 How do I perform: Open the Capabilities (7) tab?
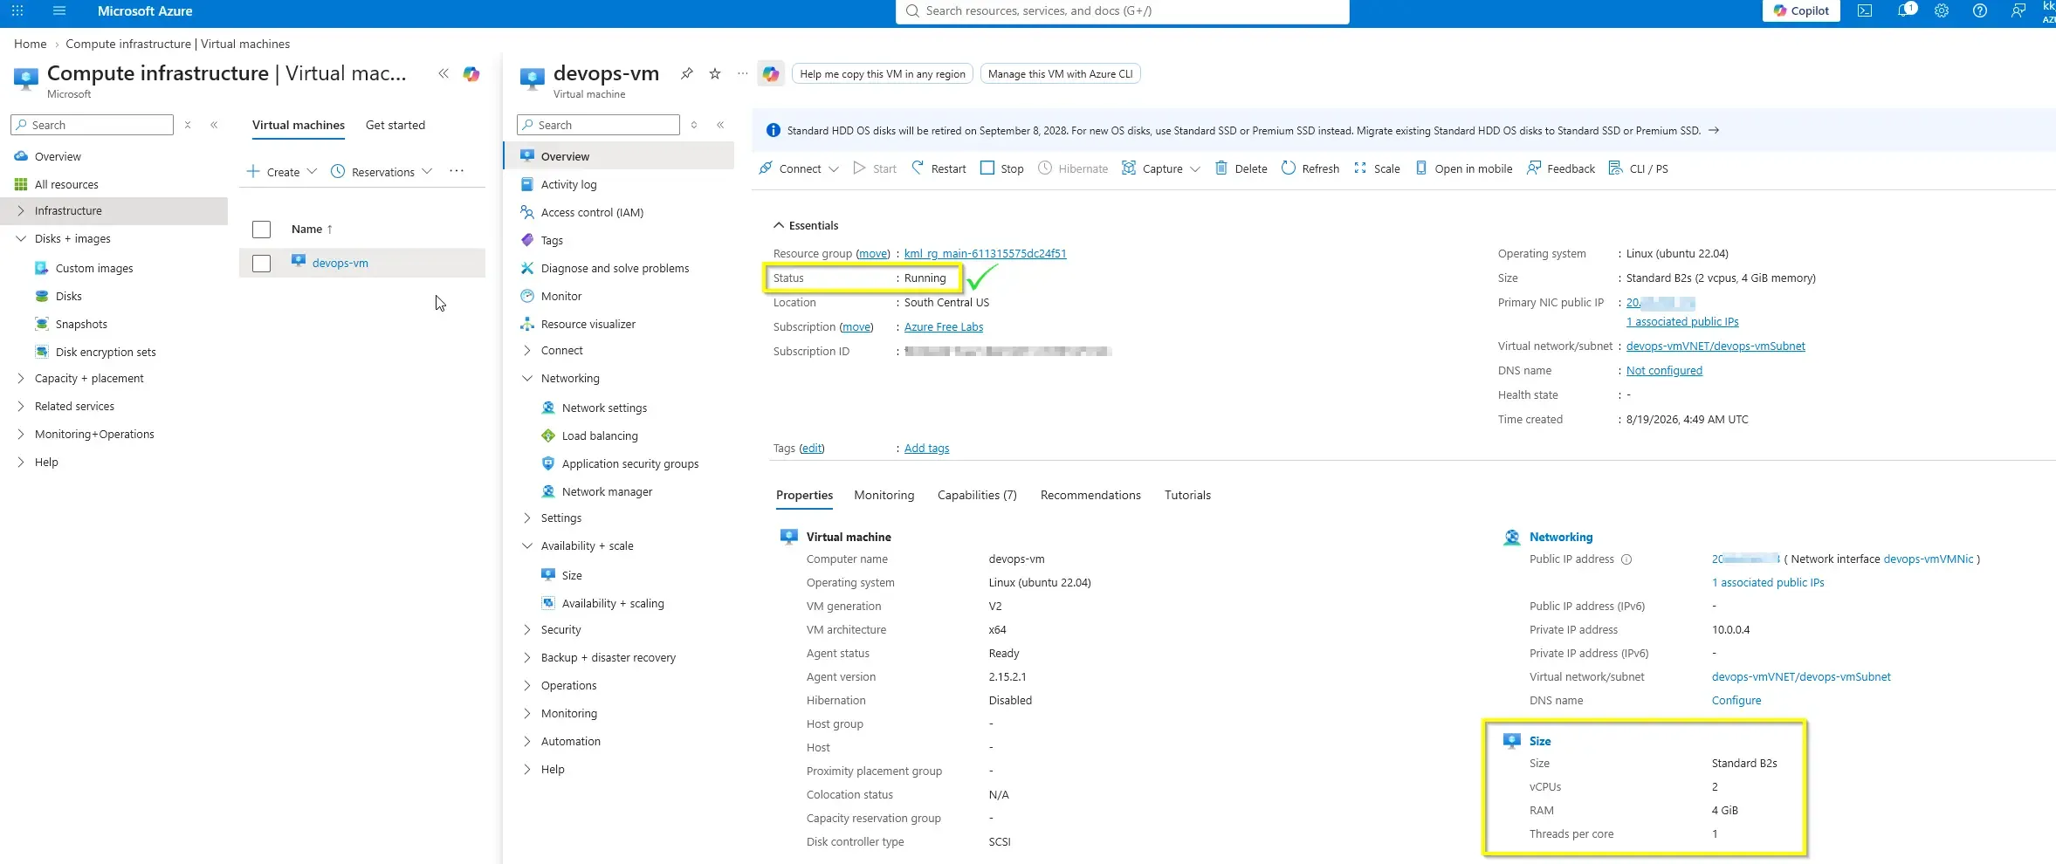coord(977,495)
